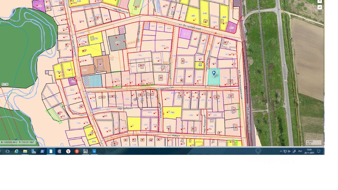Screen dimensions: 338x190
Task: Click the muted volume tray icon
Action: (x=289, y=151)
